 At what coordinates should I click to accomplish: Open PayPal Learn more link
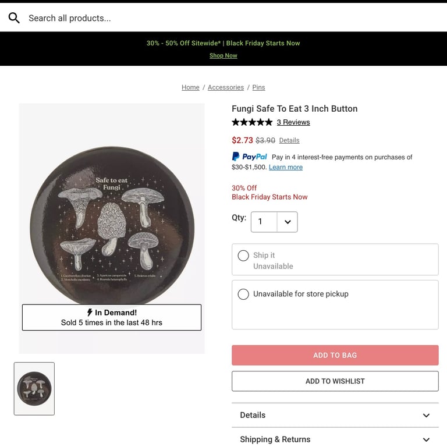(x=286, y=167)
